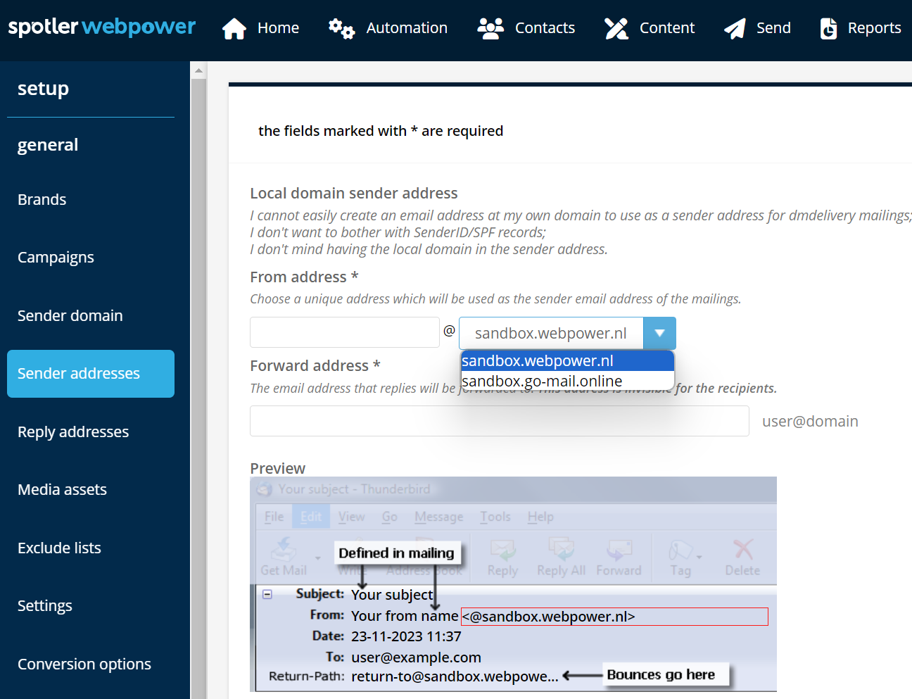Open Exclude lists page

(59, 548)
